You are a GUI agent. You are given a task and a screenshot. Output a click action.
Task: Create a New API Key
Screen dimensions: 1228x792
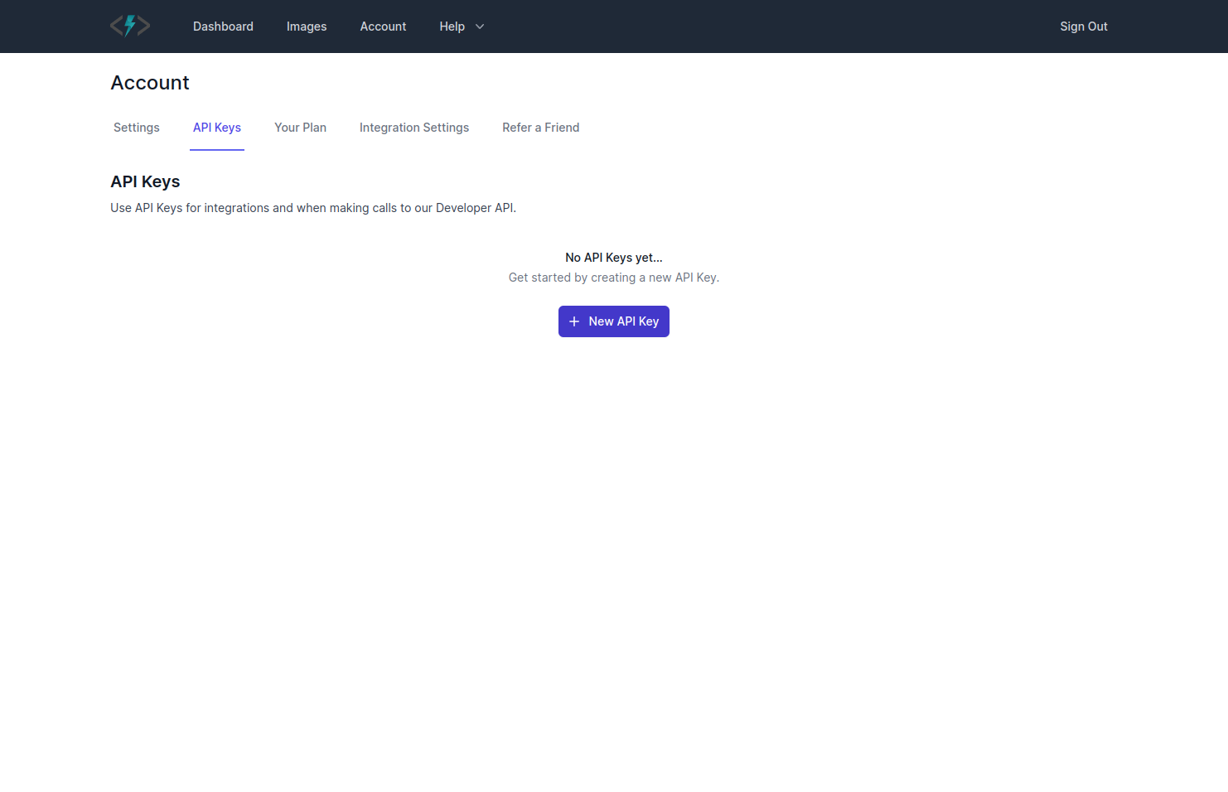coord(614,321)
